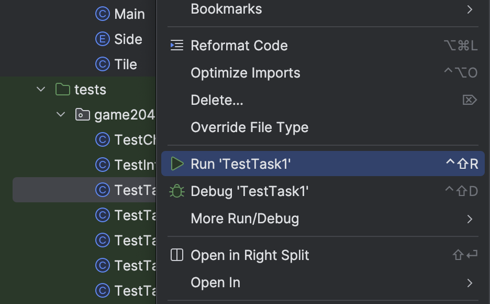
Task: Click the Side enum icon
Action: (102, 39)
